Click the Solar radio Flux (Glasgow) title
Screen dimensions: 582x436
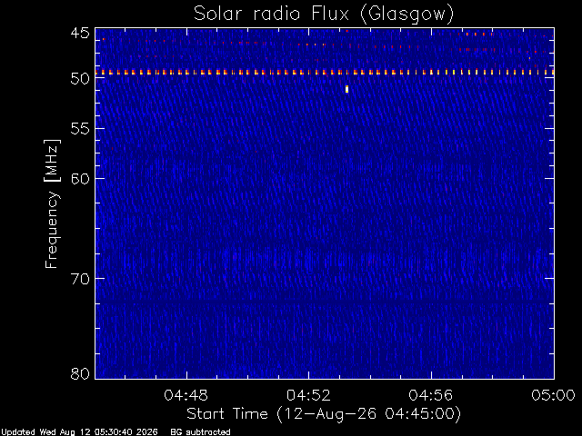click(324, 15)
